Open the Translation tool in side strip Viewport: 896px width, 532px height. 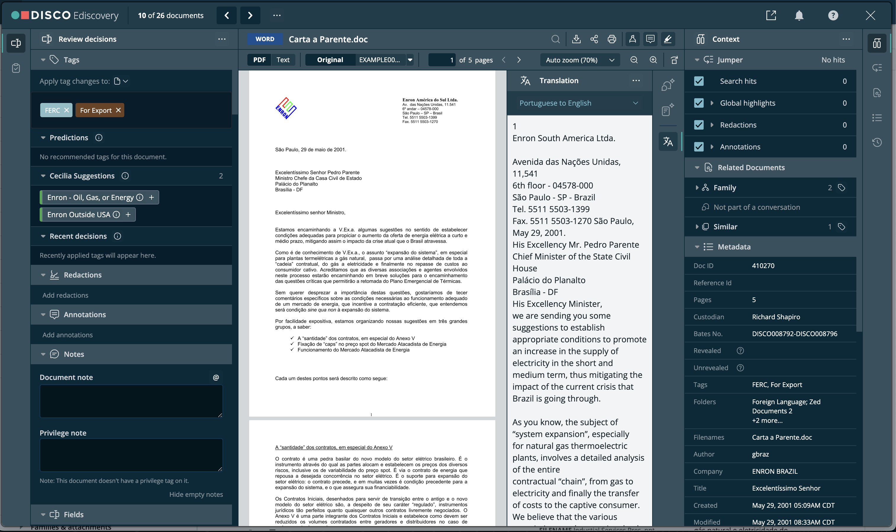(668, 142)
